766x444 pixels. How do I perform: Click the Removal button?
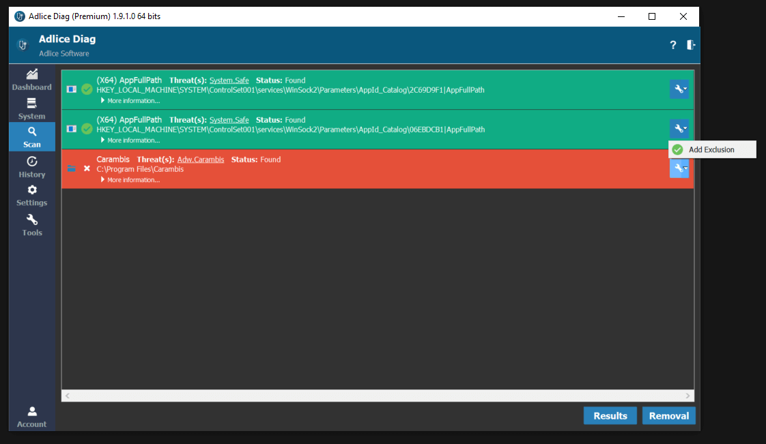point(668,416)
